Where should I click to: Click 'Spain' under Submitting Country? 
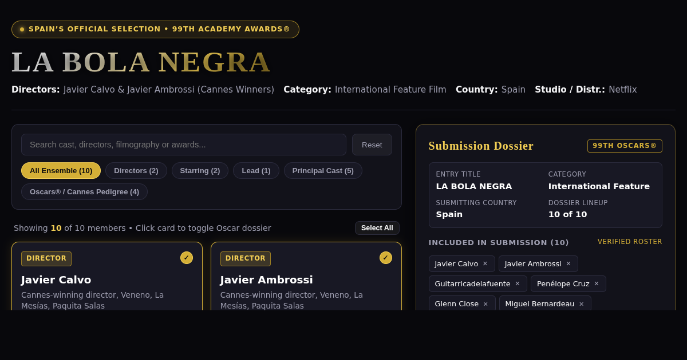coord(449,214)
